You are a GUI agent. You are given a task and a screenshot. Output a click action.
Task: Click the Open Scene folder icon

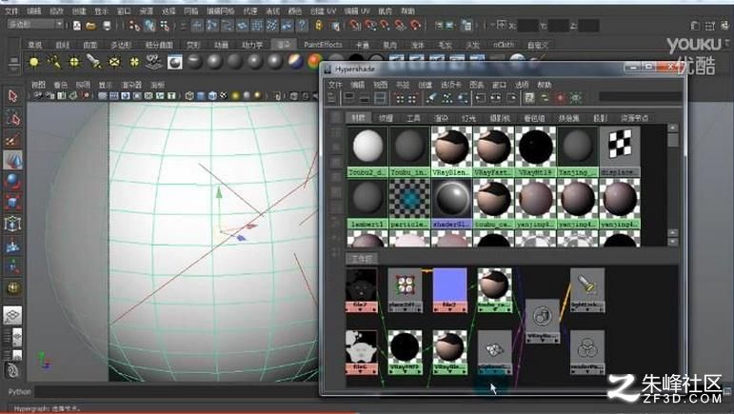[x=90, y=26]
